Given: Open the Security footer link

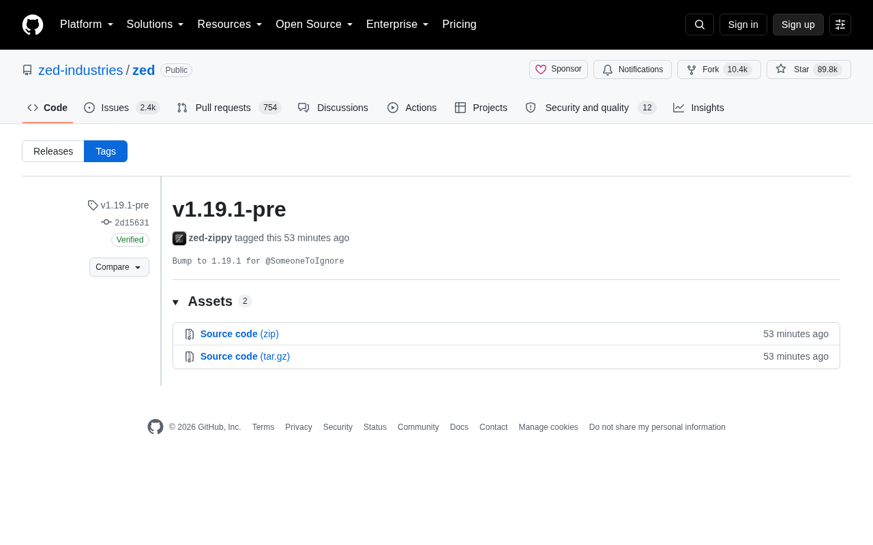Looking at the screenshot, I should (338, 427).
